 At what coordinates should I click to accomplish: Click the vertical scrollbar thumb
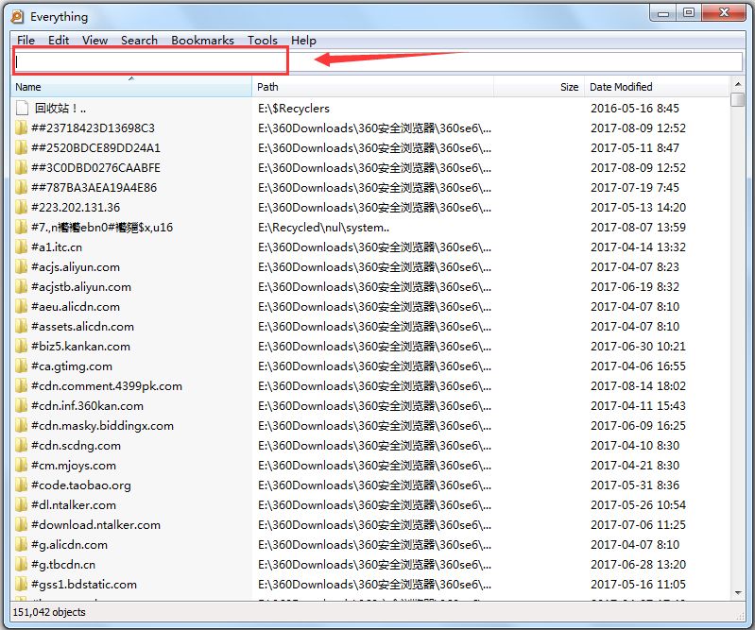(x=738, y=99)
